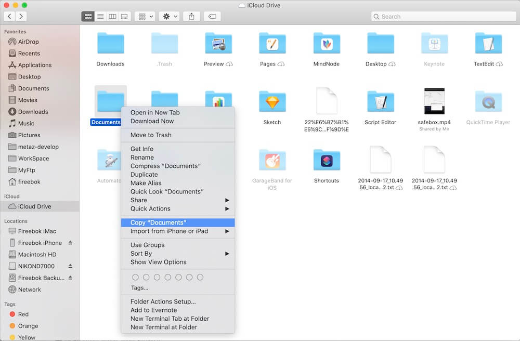Choose Copy "Documents" from context menu
Viewport: 520px width, 341px height.
coord(158,222)
